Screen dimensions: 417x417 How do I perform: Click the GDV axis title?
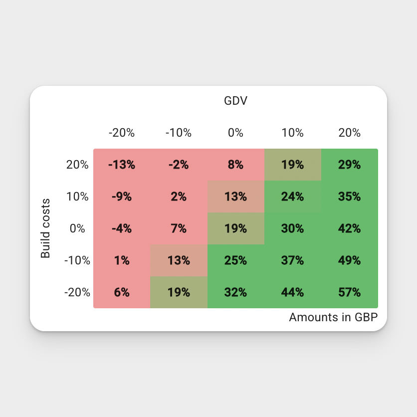click(x=235, y=101)
